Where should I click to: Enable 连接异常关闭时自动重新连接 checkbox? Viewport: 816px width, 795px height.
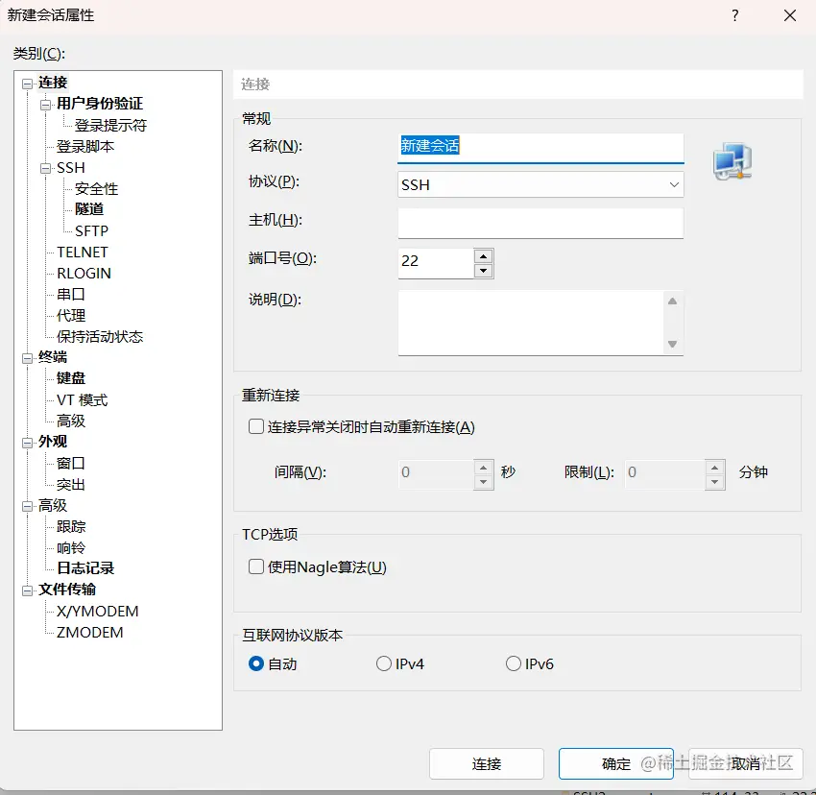[x=256, y=427]
